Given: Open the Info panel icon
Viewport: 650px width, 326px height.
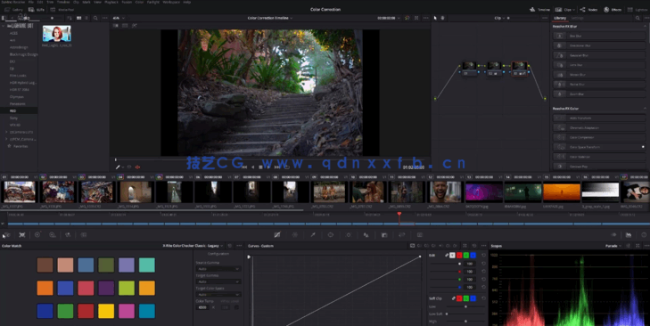Looking at the screenshot, I should 644,235.
